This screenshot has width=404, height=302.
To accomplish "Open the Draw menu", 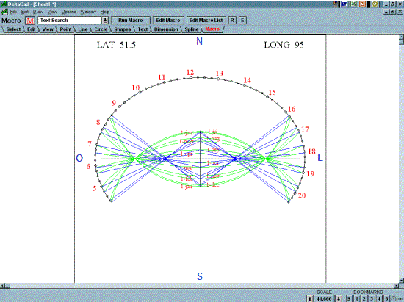I will click(x=38, y=12).
